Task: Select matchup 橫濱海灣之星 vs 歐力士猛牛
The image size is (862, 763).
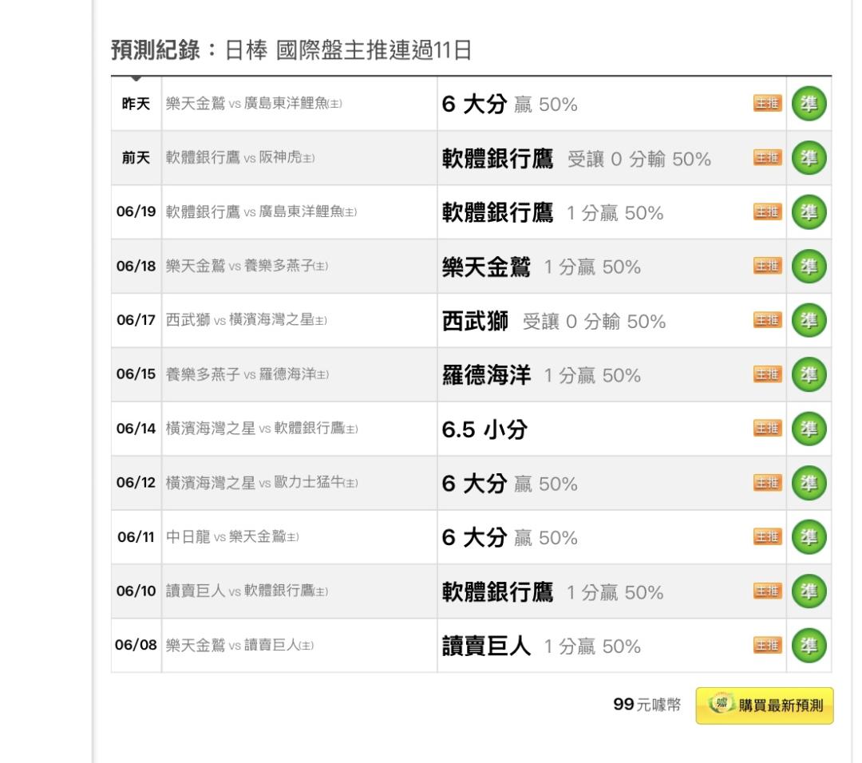Action: (x=262, y=483)
